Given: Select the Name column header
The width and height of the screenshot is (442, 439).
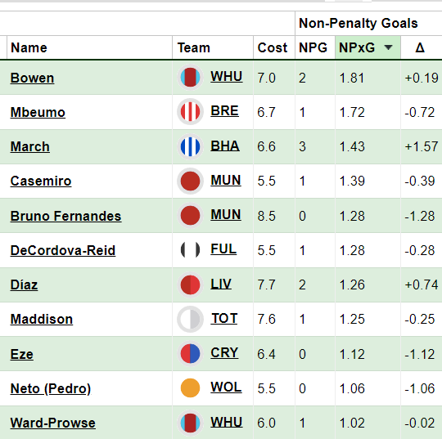Looking at the screenshot, I should [x=29, y=47].
